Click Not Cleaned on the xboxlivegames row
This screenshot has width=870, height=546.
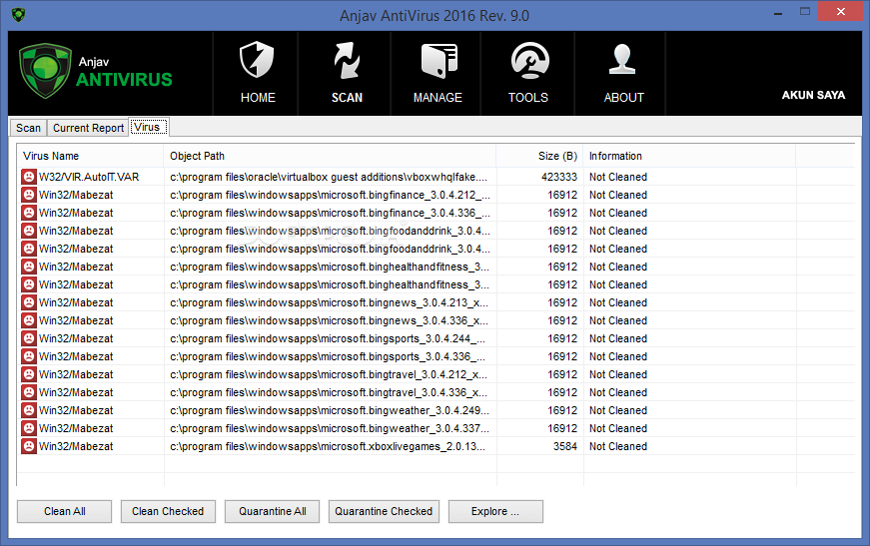[618, 446]
